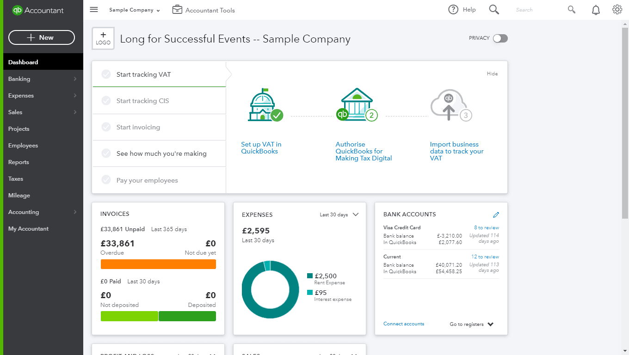This screenshot has height=355, width=629.
Task: Click the notifications bell icon
Action: [x=596, y=10]
